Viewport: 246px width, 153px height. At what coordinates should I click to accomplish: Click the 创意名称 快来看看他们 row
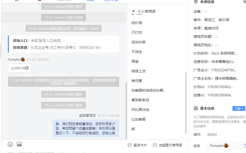pyautogui.click(x=214, y=62)
